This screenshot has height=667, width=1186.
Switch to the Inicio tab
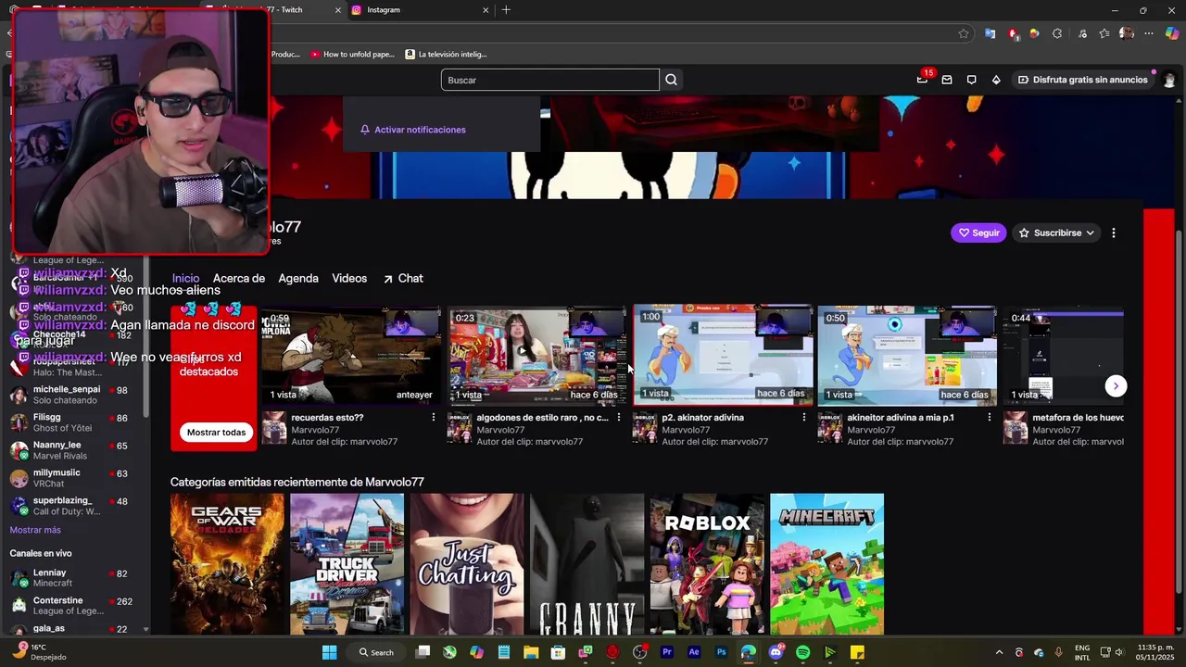click(x=185, y=279)
